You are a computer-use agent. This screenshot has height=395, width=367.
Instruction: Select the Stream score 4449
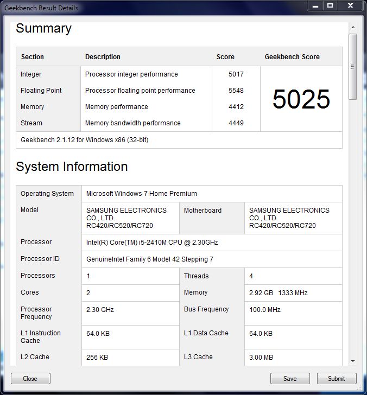(236, 123)
